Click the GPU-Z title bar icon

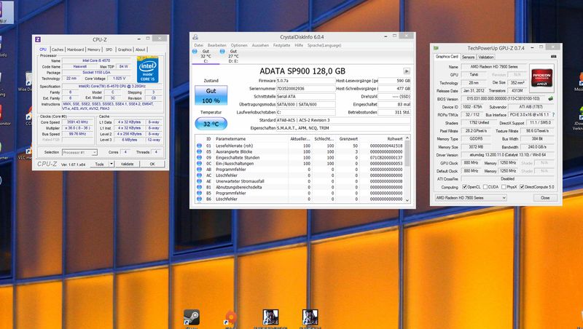436,48
